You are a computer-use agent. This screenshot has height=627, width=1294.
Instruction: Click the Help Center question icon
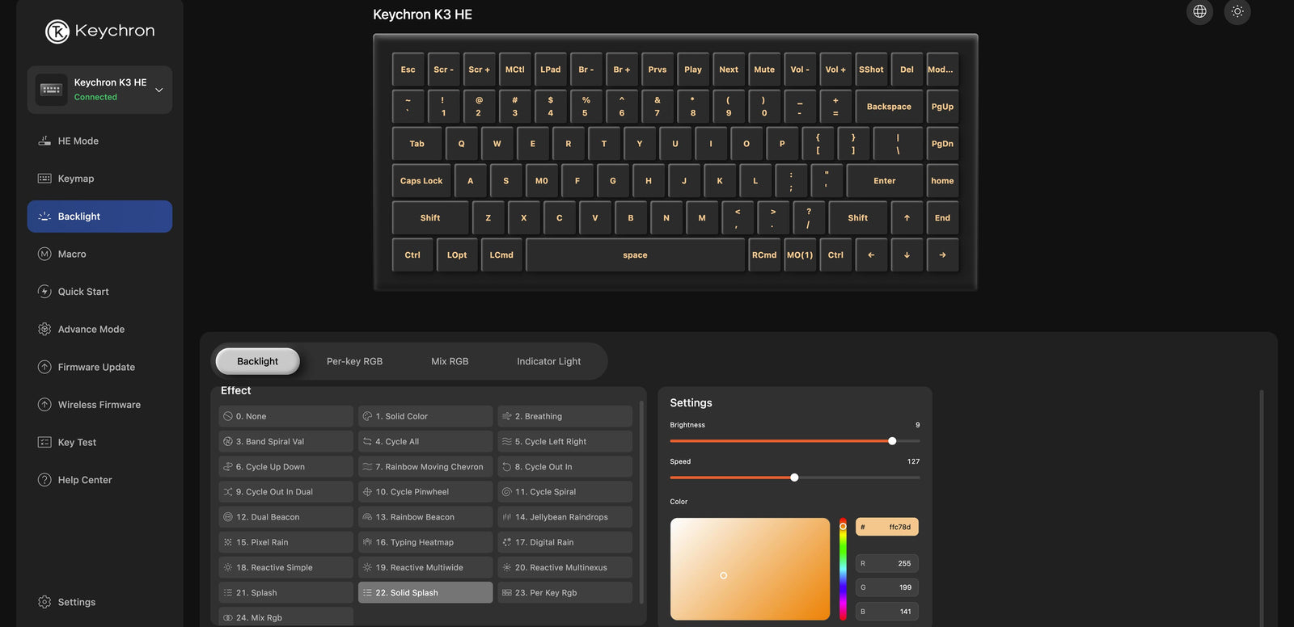44,480
